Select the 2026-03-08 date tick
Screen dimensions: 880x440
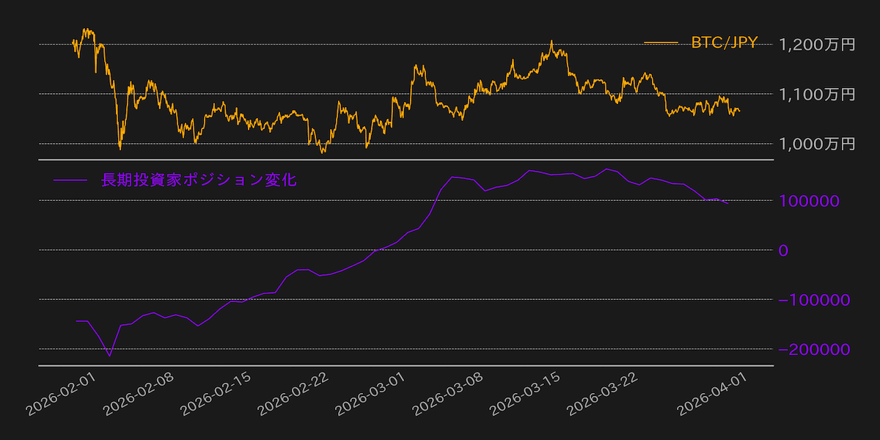[x=449, y=395]
